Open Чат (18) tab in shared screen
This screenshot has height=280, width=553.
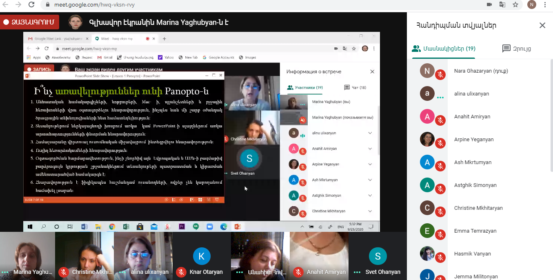[355, 87]
